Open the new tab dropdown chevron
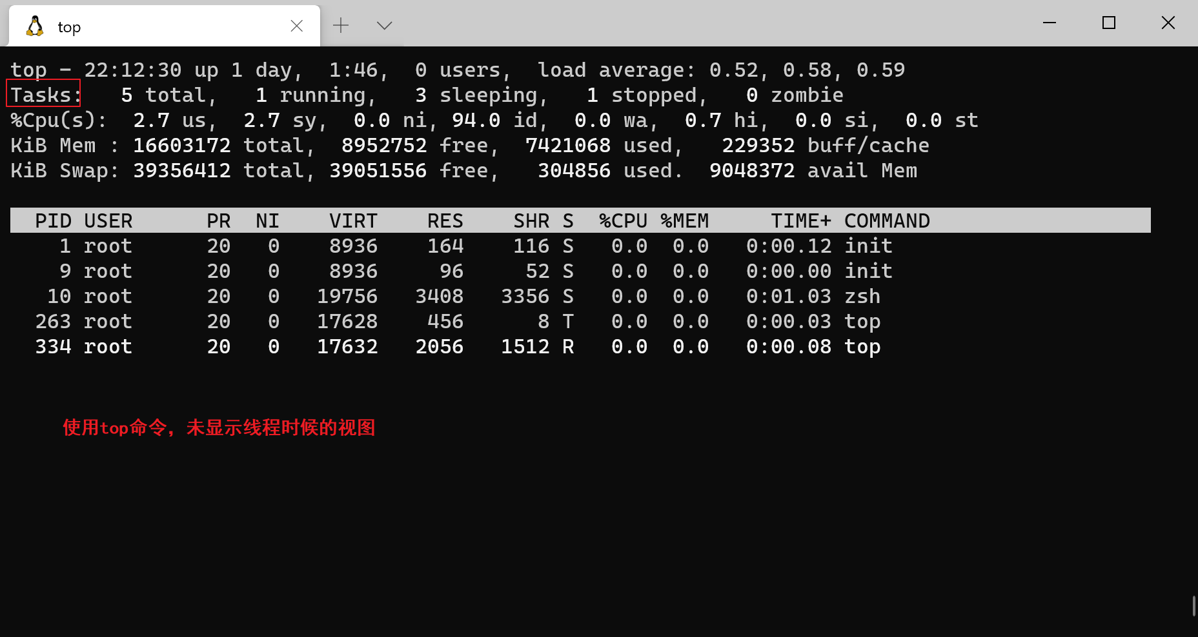 click(384, 25)
